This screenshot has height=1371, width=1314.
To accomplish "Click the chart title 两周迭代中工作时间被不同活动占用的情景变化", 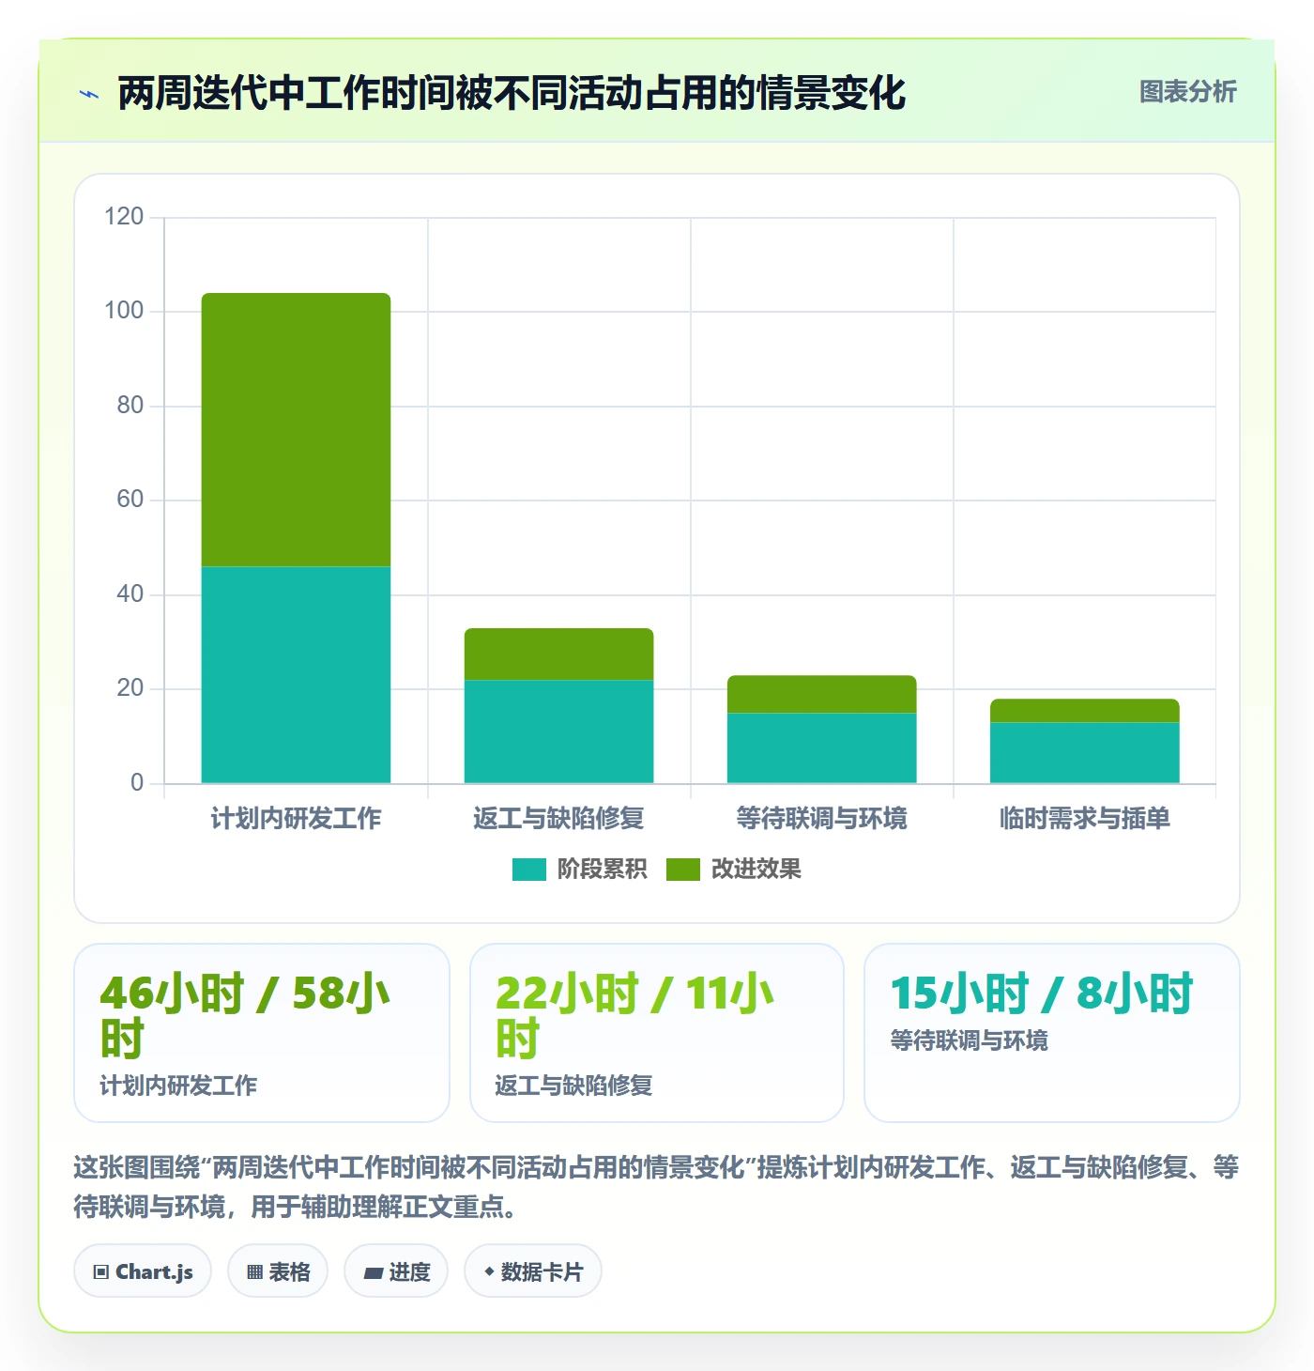I will click(512, 93).
